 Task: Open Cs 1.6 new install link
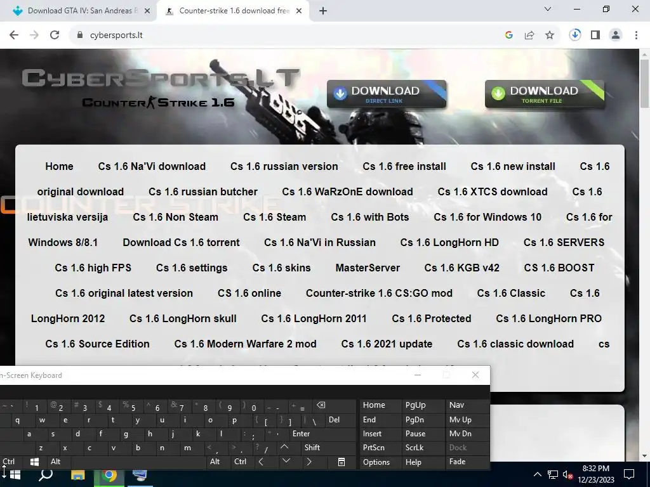pos(513,167)
